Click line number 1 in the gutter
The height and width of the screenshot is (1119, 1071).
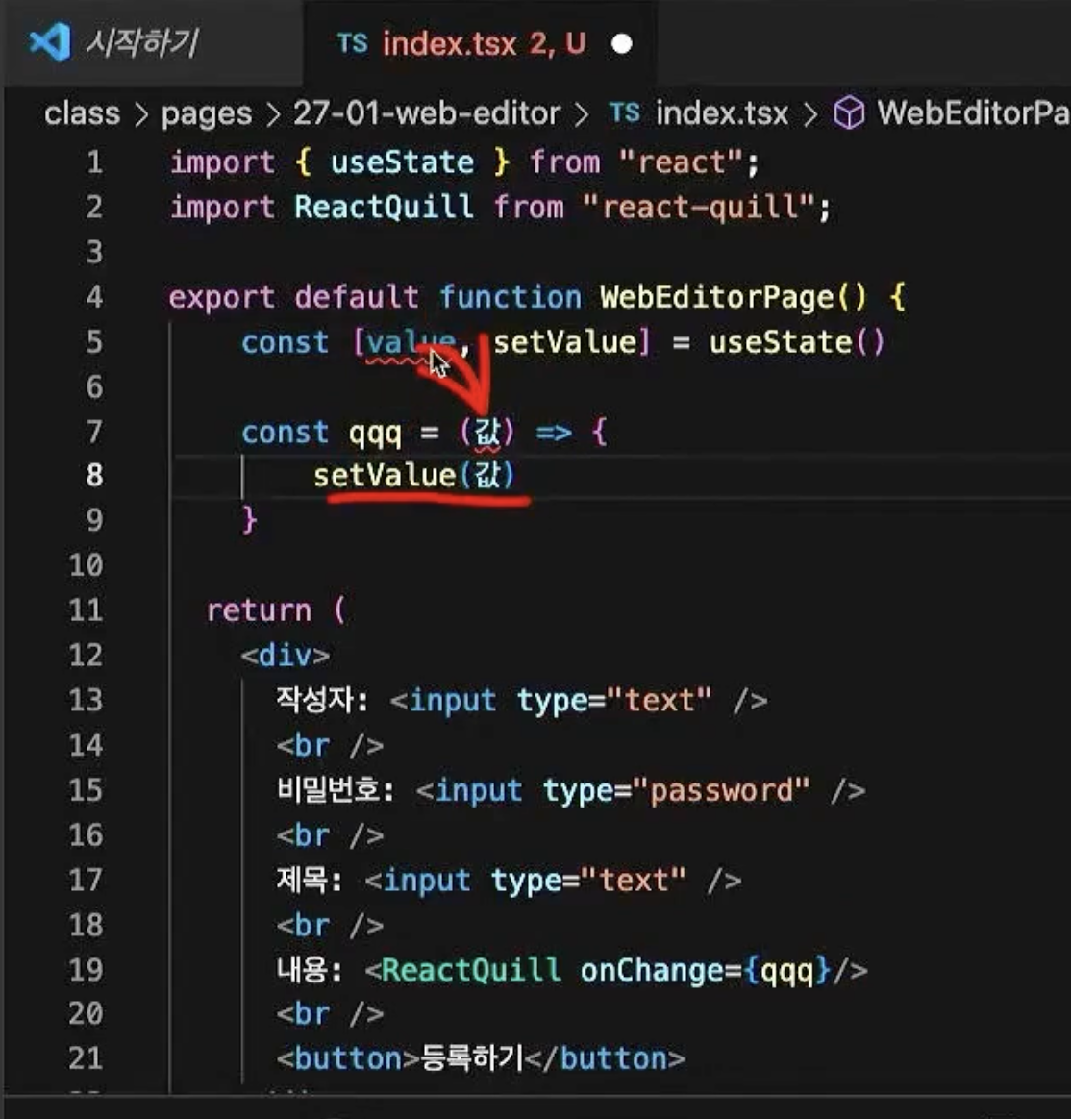tap(94, 162)
